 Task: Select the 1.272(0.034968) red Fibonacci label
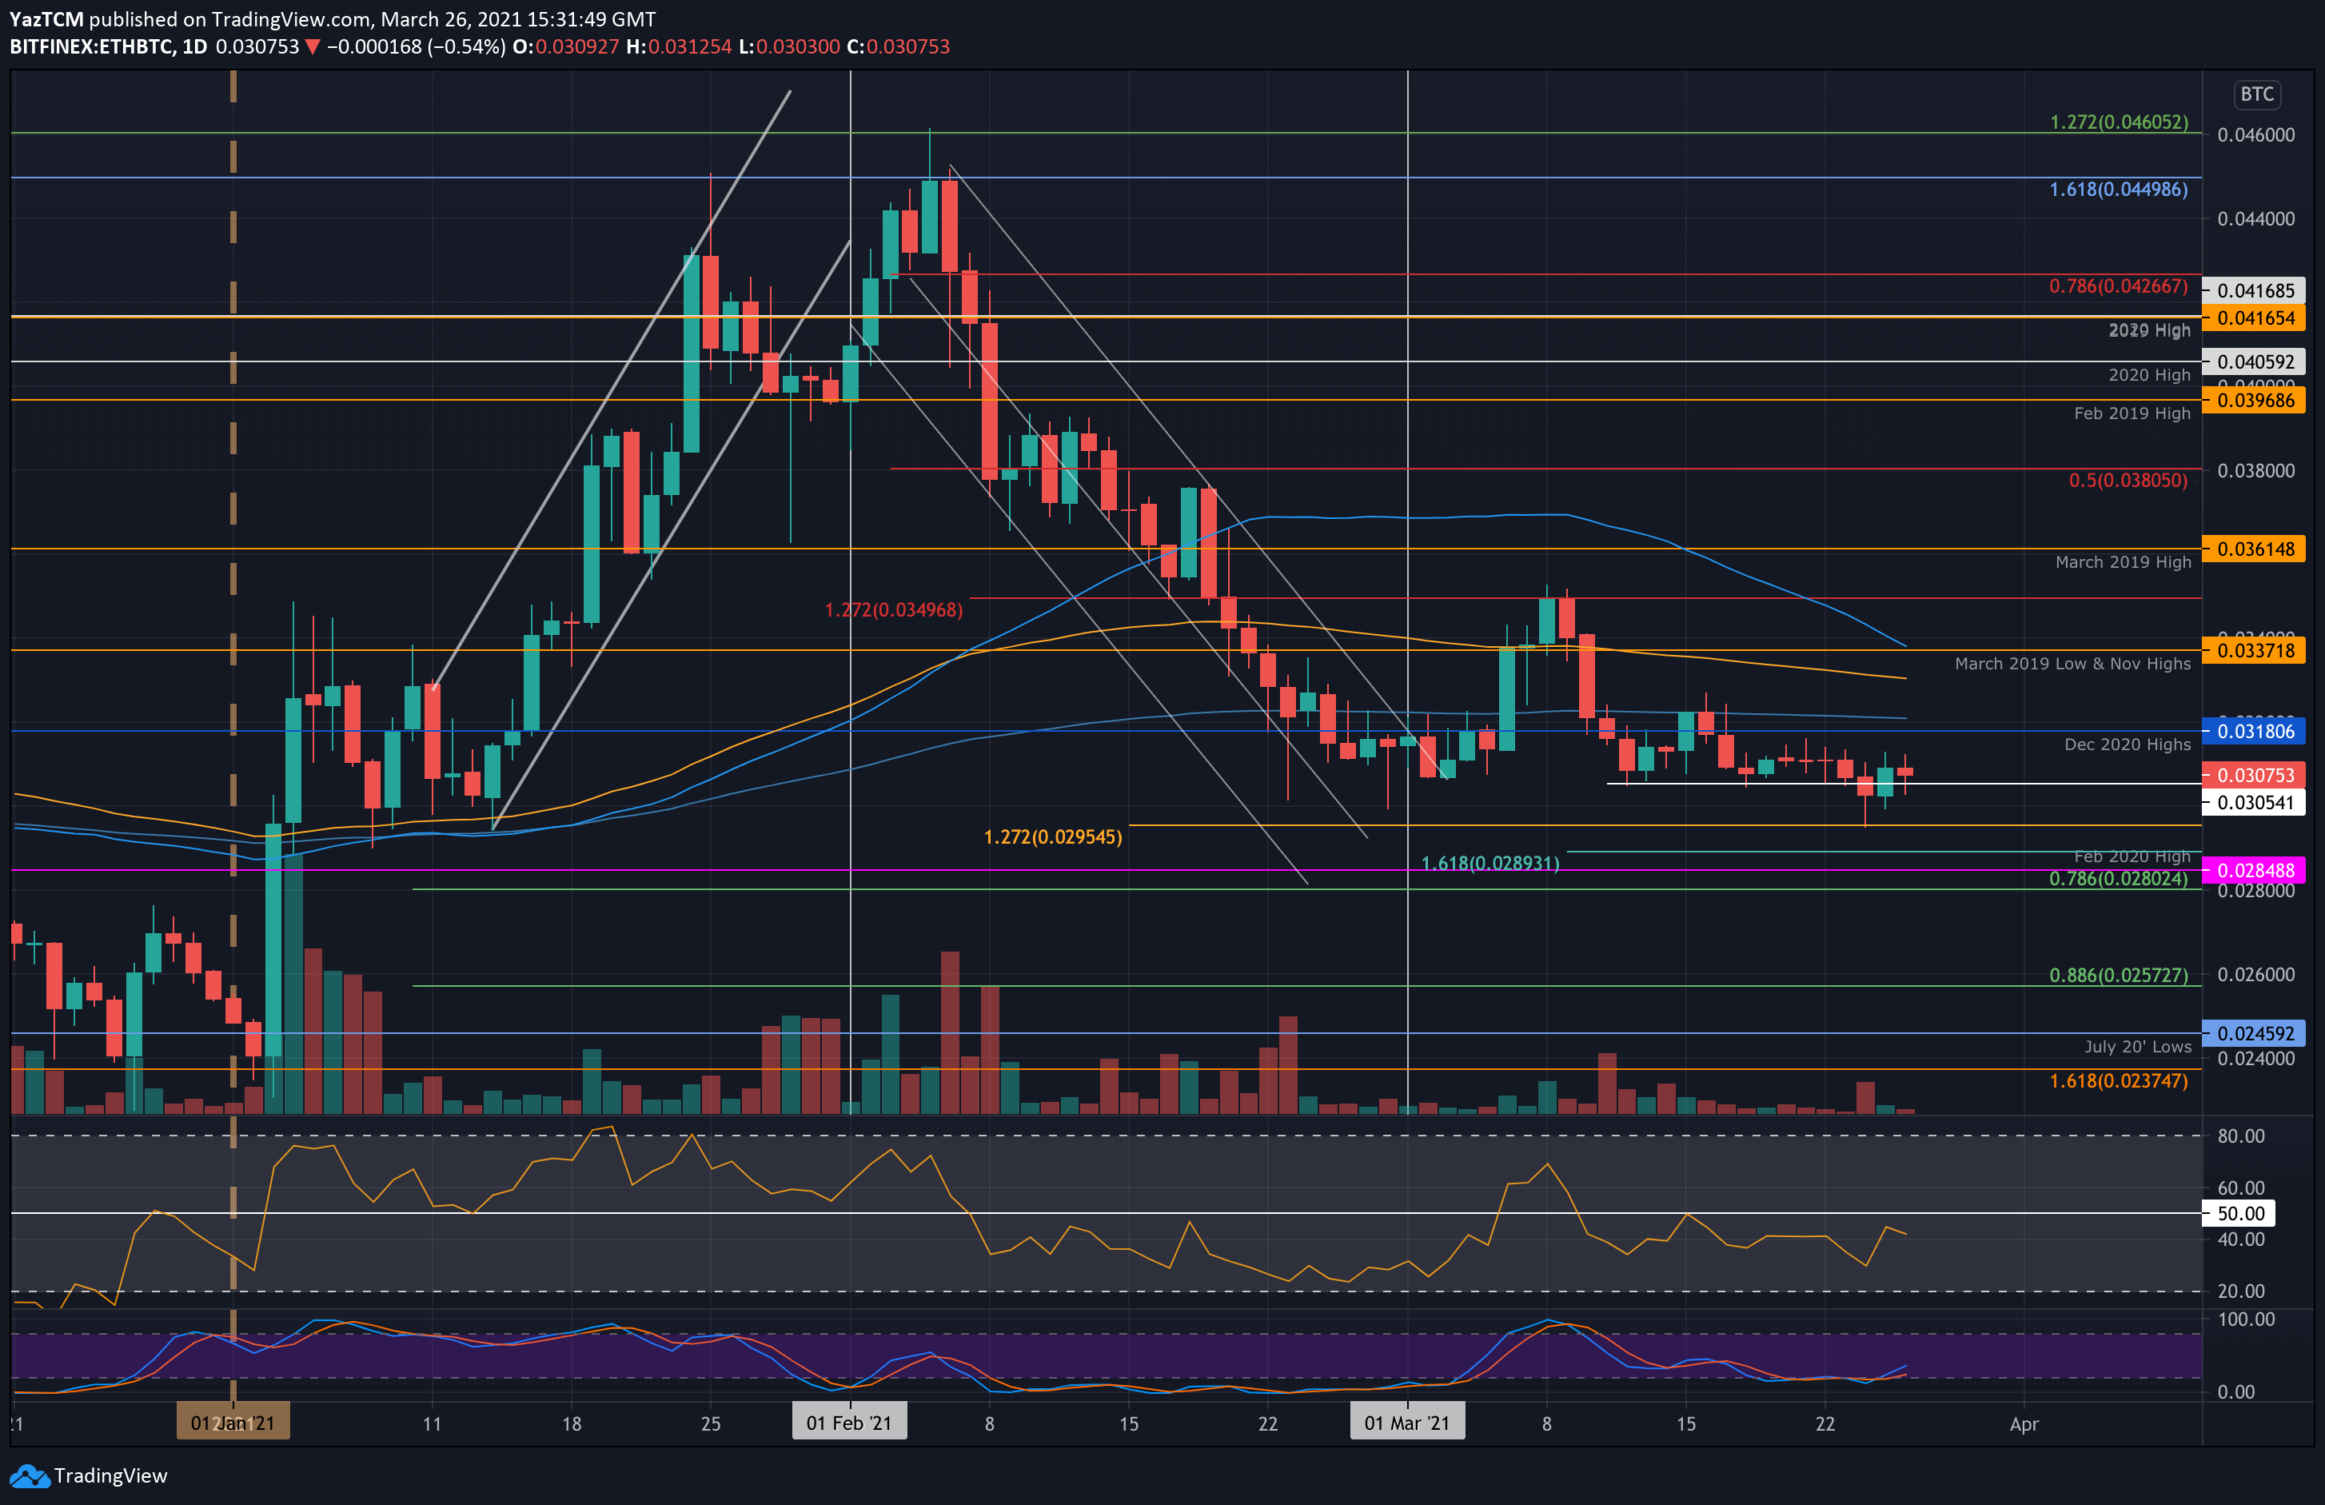893,610
